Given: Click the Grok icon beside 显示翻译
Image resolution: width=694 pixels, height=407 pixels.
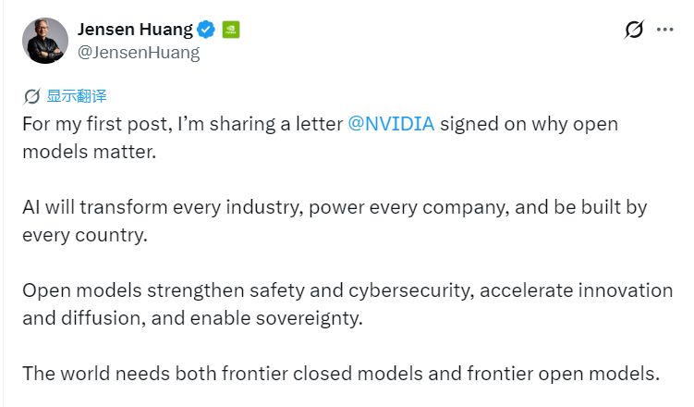Looking at the screenshot, I should point(31,96).
